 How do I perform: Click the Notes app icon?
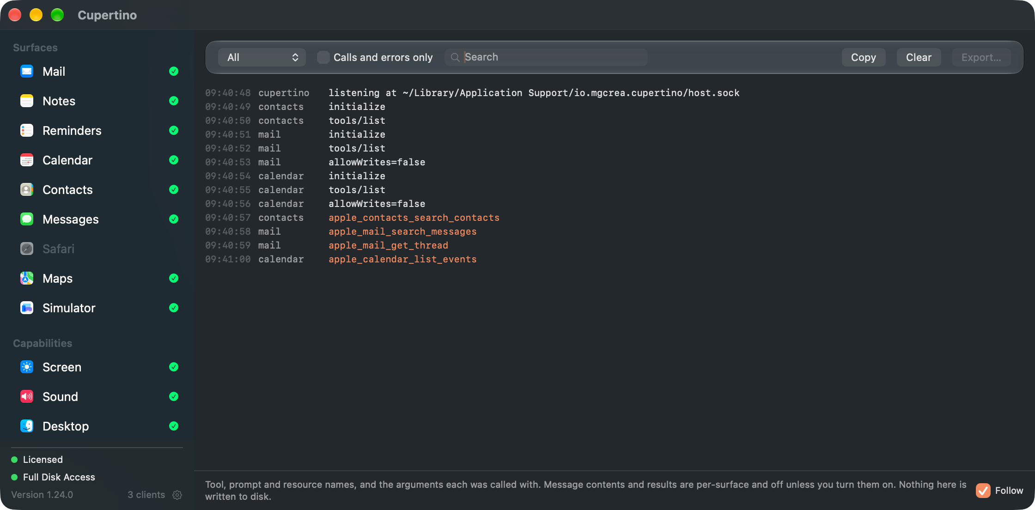(x=27, y=101)
